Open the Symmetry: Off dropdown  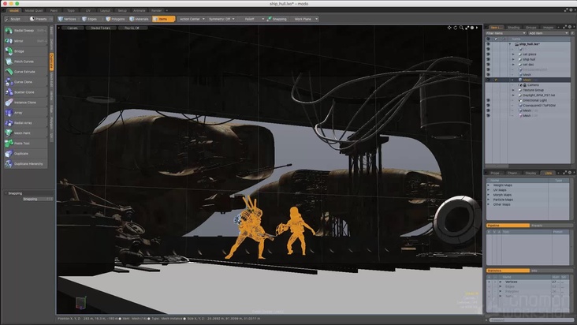point(223,18)
